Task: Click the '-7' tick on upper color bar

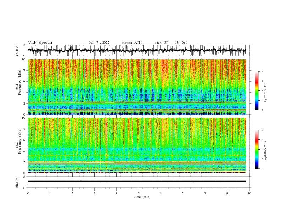Action: click(262, 110)
